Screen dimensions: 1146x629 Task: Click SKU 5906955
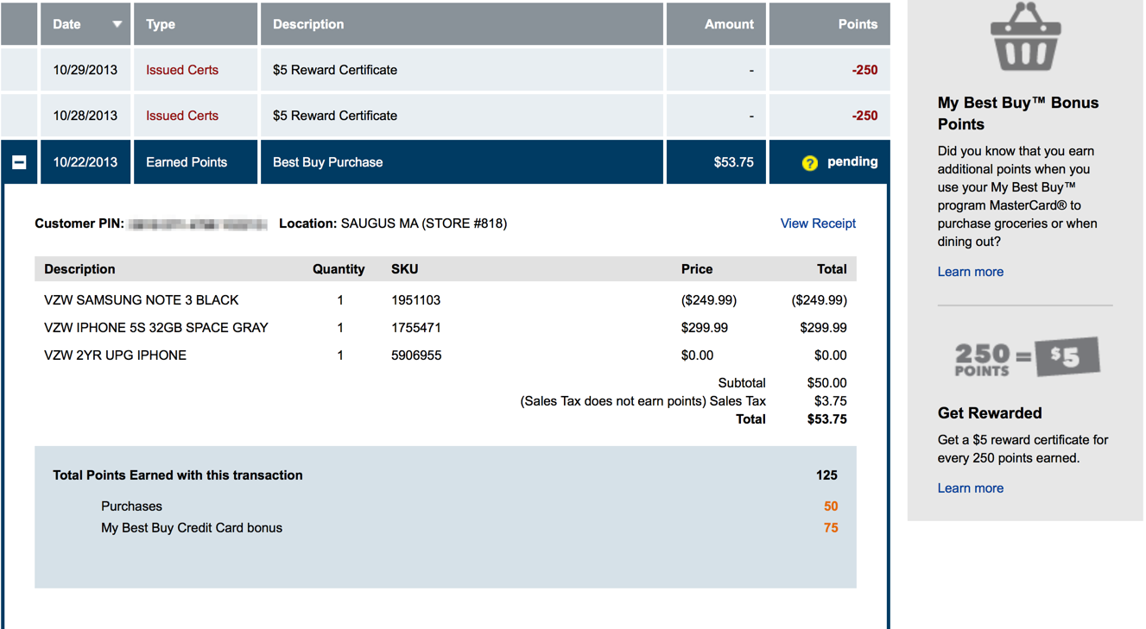point(416,355)
